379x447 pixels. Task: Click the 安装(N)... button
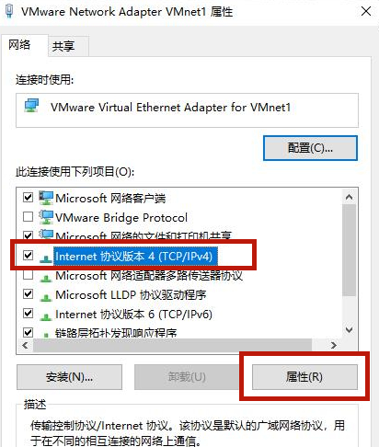69,377
